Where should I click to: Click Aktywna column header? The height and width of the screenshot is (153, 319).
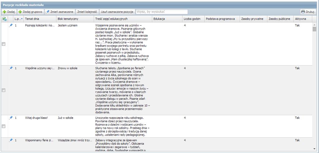[302, 19]
